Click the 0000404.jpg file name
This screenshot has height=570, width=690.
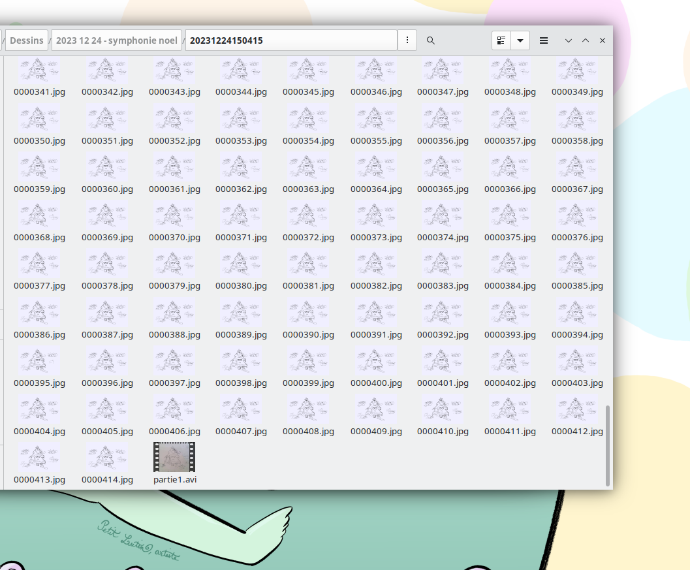point(39,432)
